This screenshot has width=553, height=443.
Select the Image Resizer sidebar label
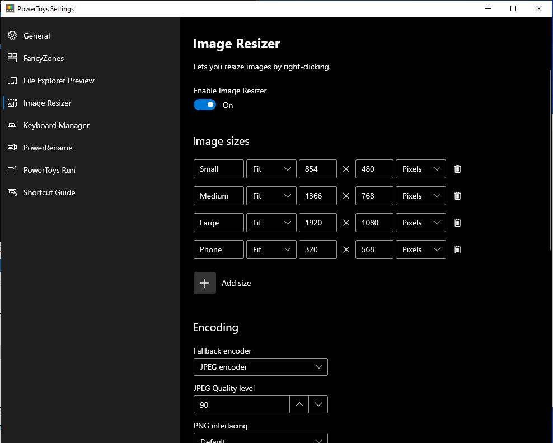point(47,103)
